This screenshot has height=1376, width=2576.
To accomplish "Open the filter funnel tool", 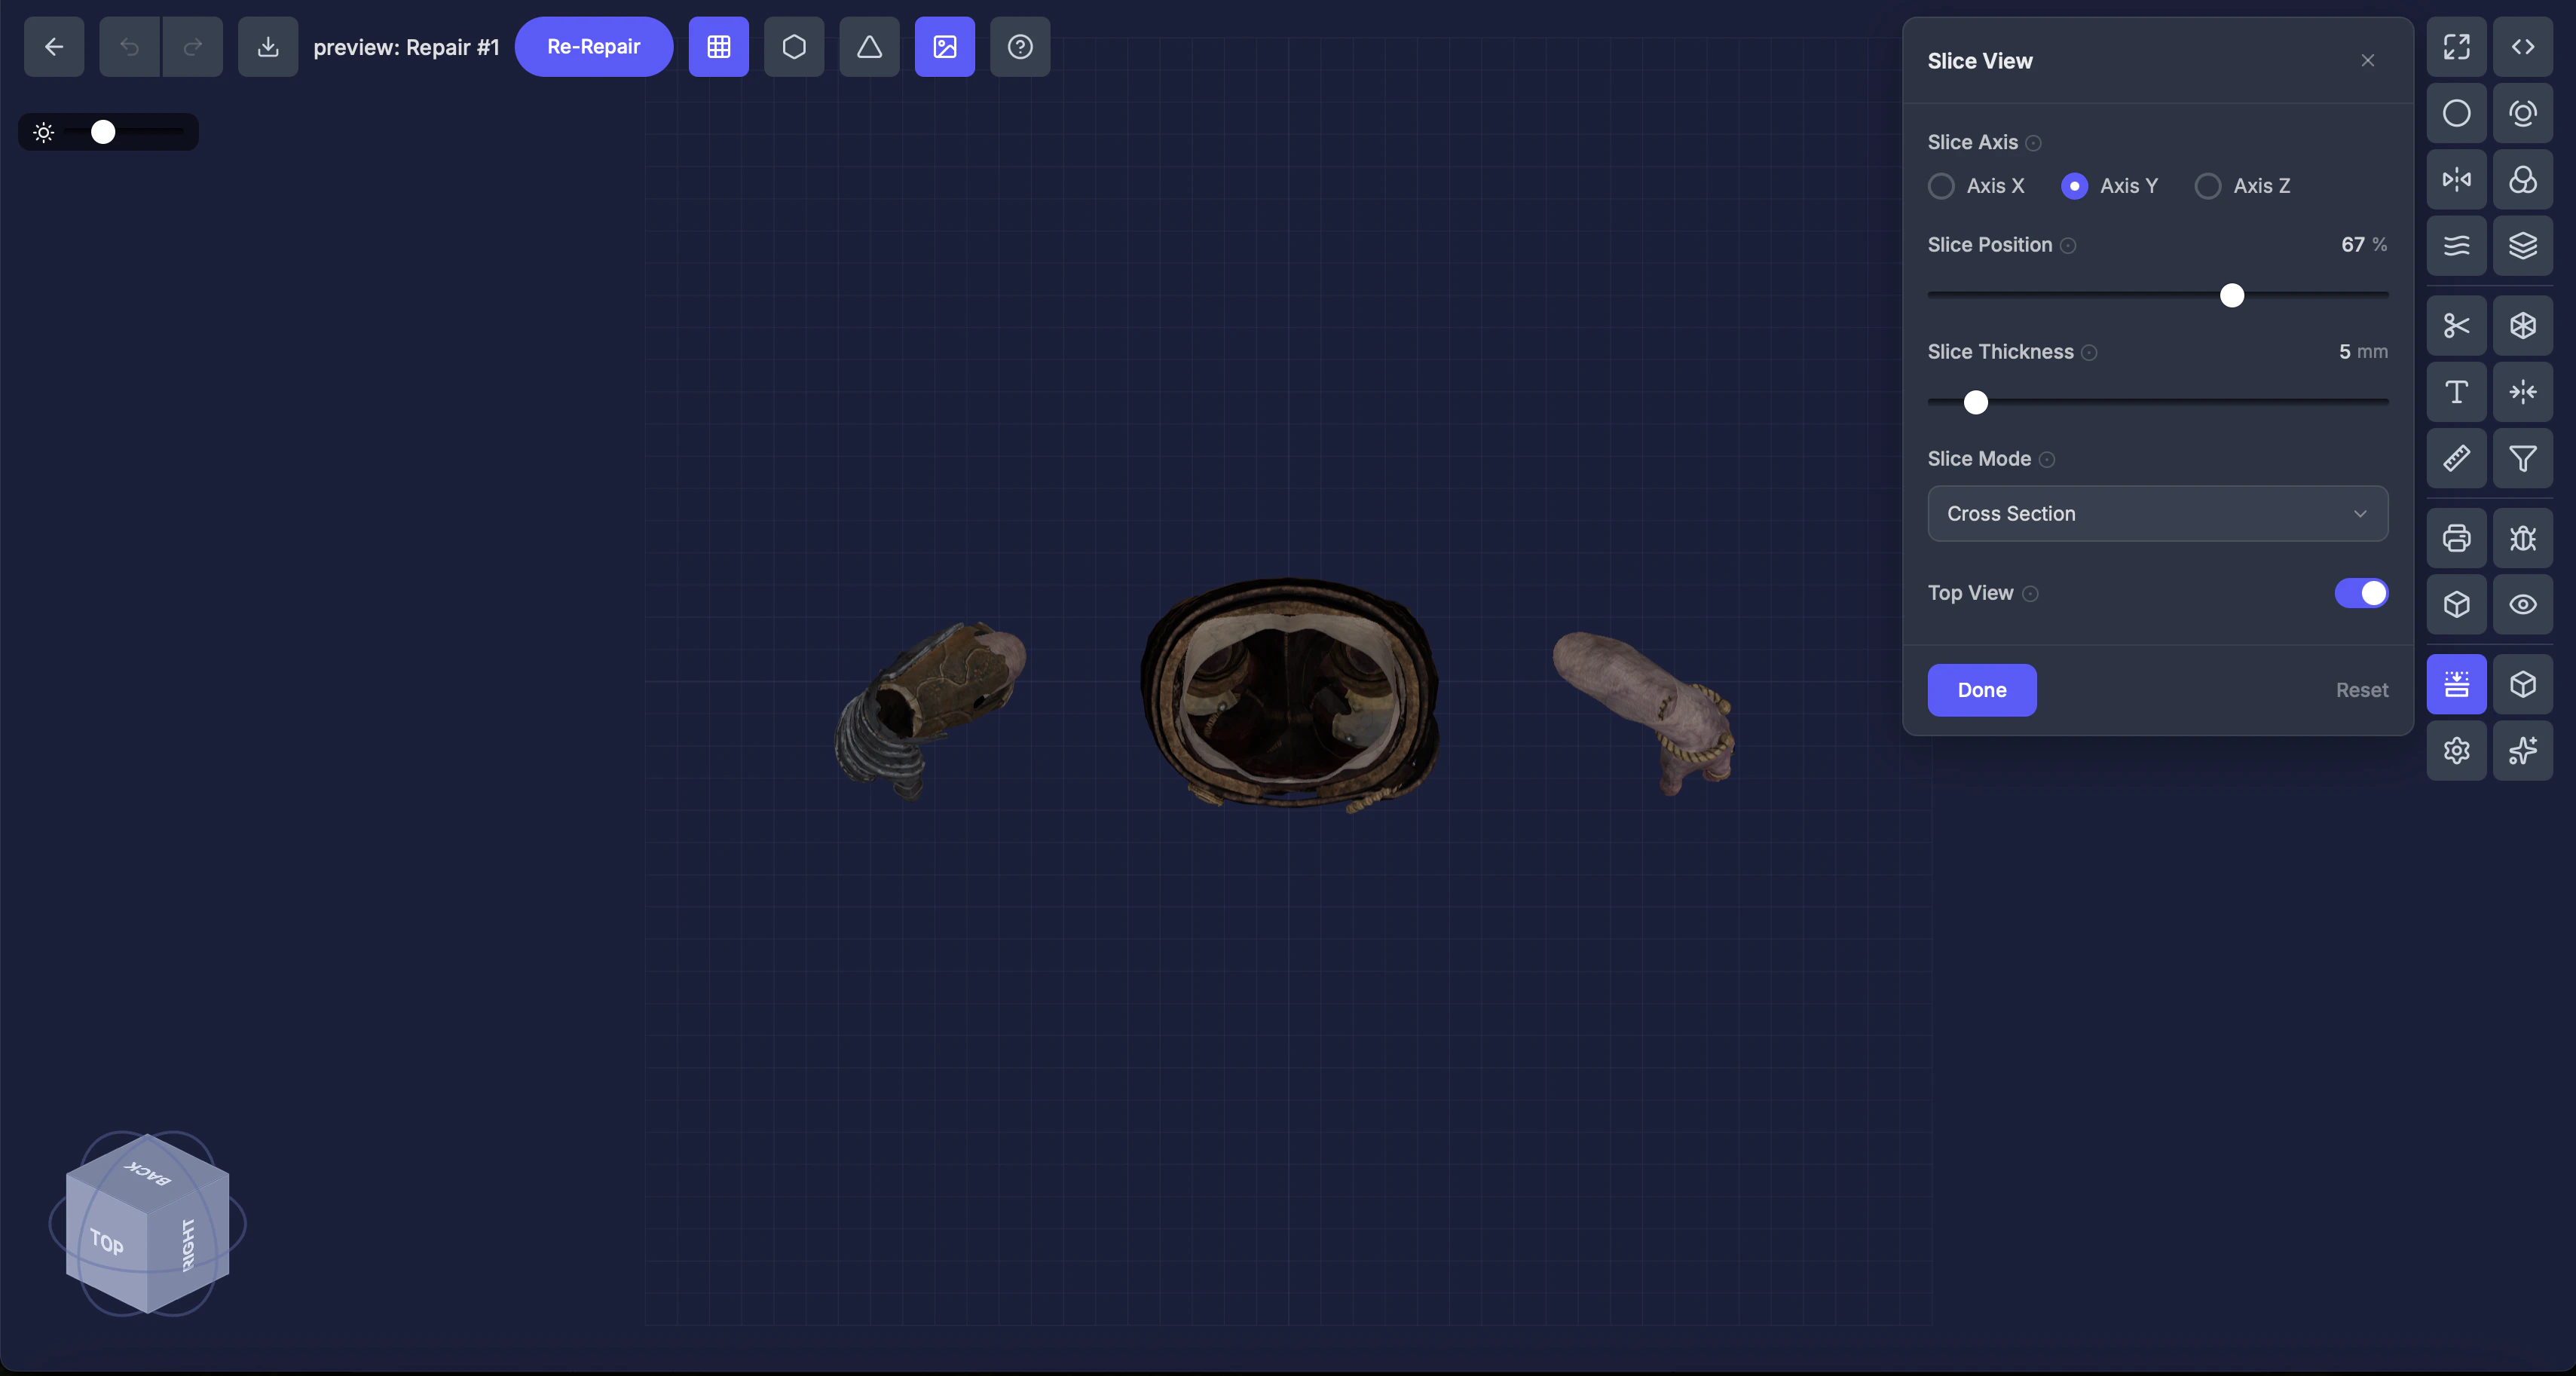I will click(2522, 459).
